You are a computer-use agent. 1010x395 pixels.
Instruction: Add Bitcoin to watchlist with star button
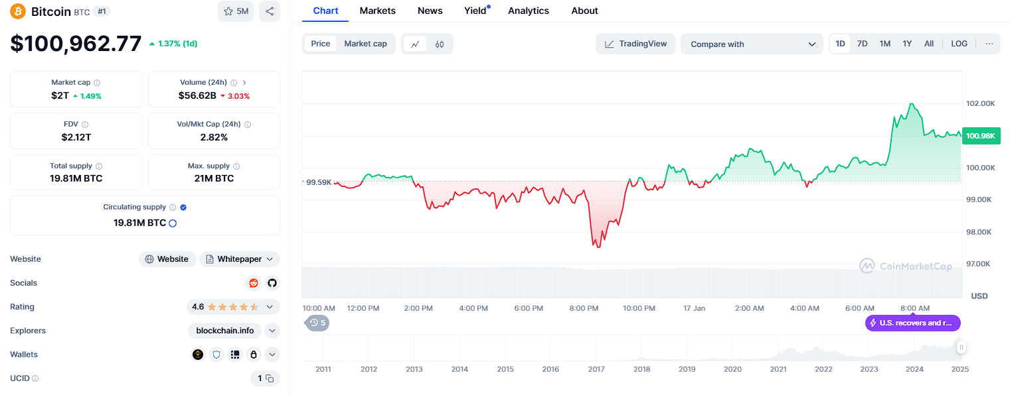(236, 11)
